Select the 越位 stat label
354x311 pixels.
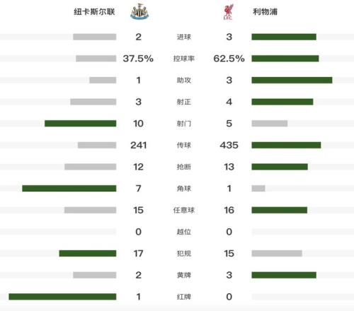tap(184, 232)
